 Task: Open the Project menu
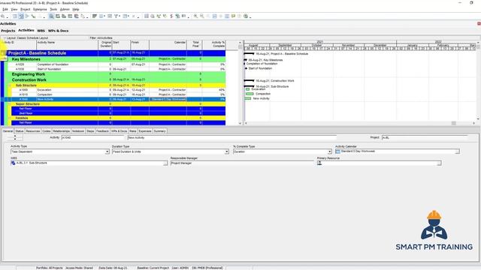tap(25, 10)
